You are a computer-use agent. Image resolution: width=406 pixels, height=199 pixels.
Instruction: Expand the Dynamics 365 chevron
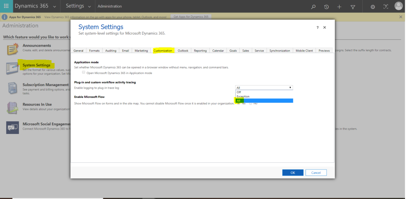[54, 6]
